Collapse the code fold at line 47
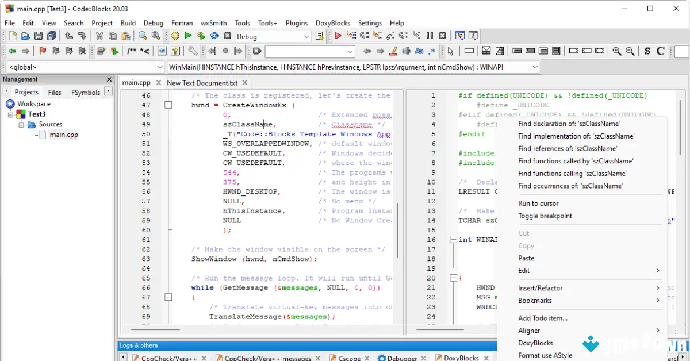Screen dimensions: 690x361 pos(168,105)
